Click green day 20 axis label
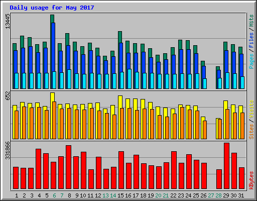257x201 pixels. (x=158, y=195)
